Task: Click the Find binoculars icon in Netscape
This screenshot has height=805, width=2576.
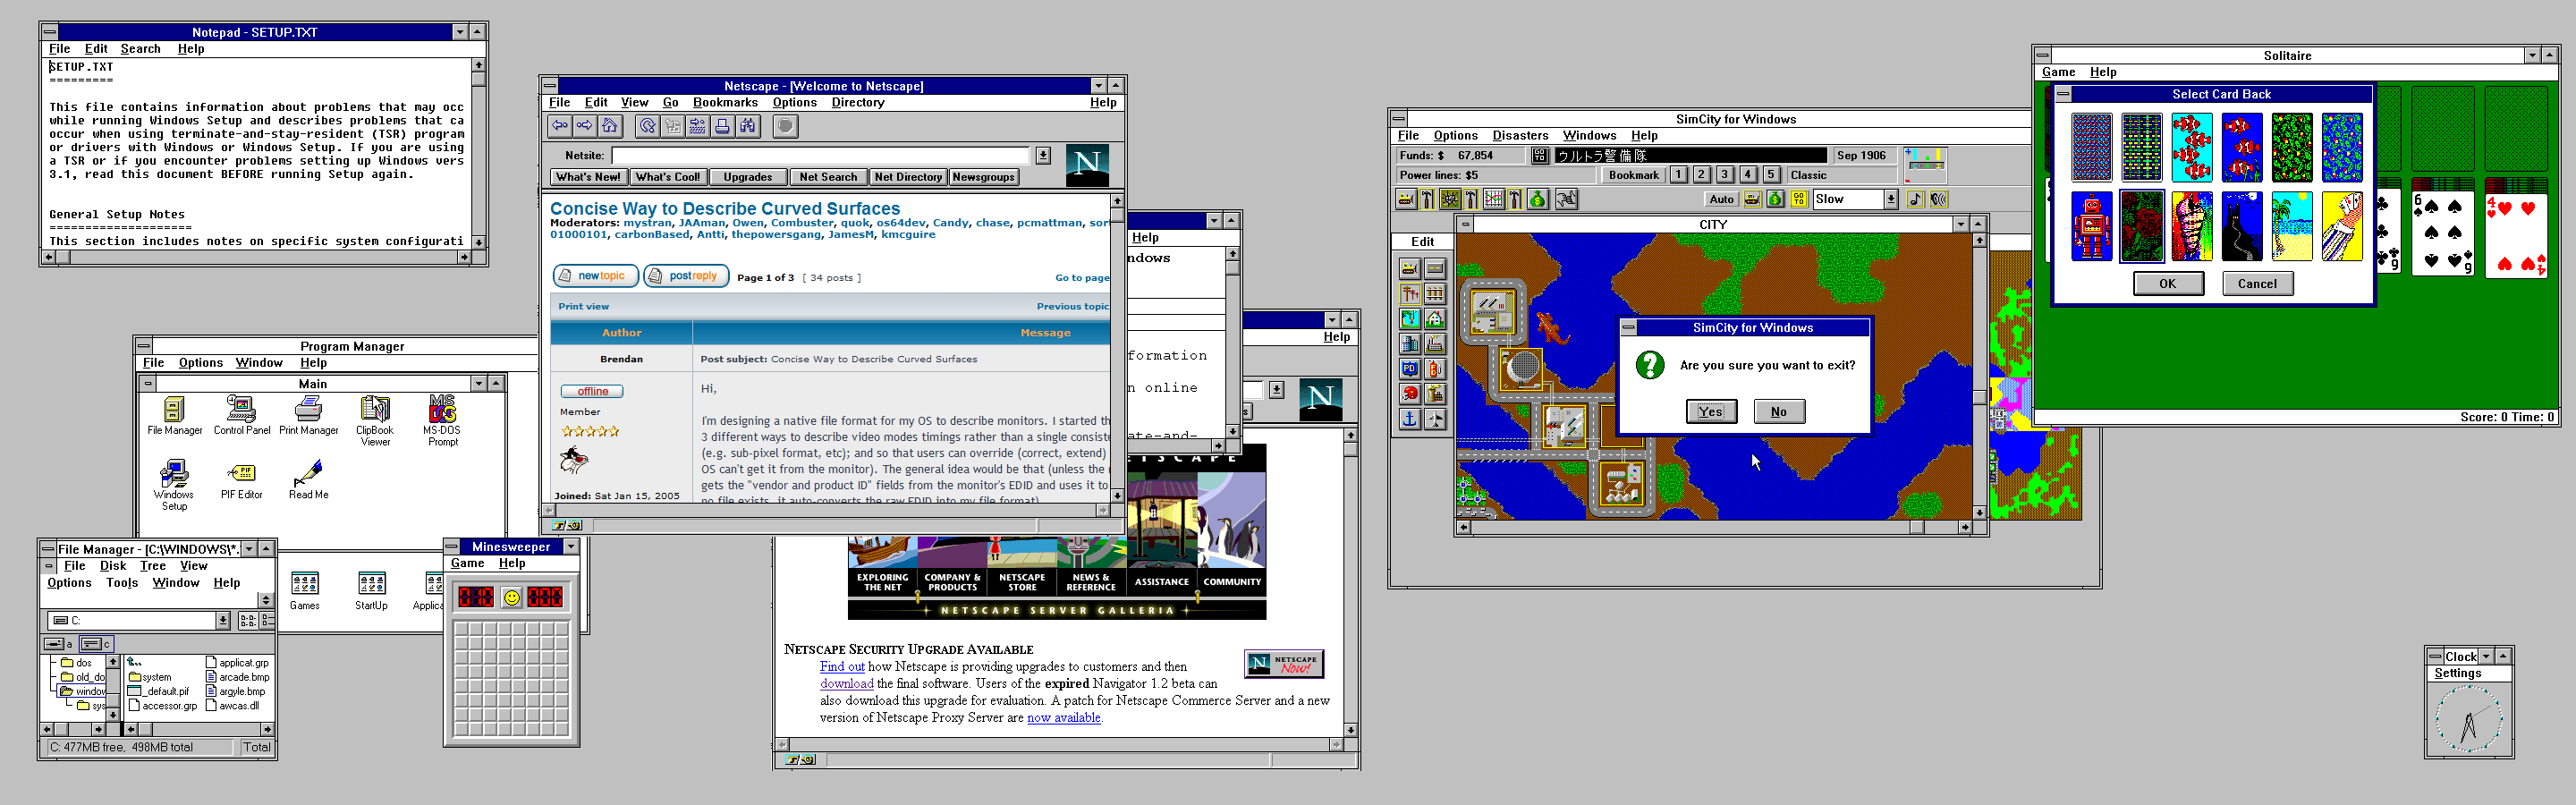Action: click(x=747, y=126)
